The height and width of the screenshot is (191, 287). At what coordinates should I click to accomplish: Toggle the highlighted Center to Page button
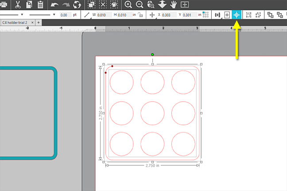click(x=237, y=15)
